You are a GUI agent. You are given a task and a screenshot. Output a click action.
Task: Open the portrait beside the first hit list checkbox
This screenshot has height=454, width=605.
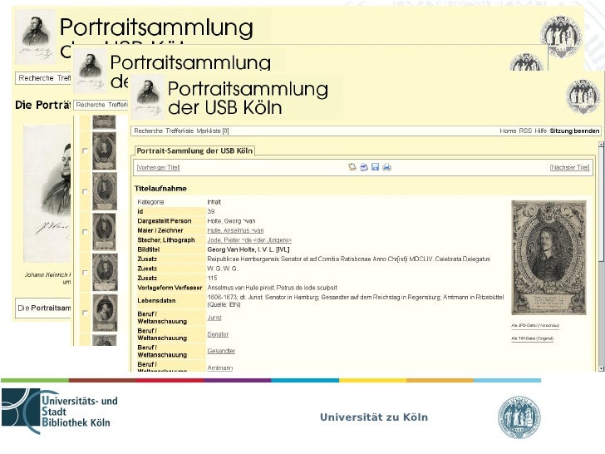coord(104,151)
